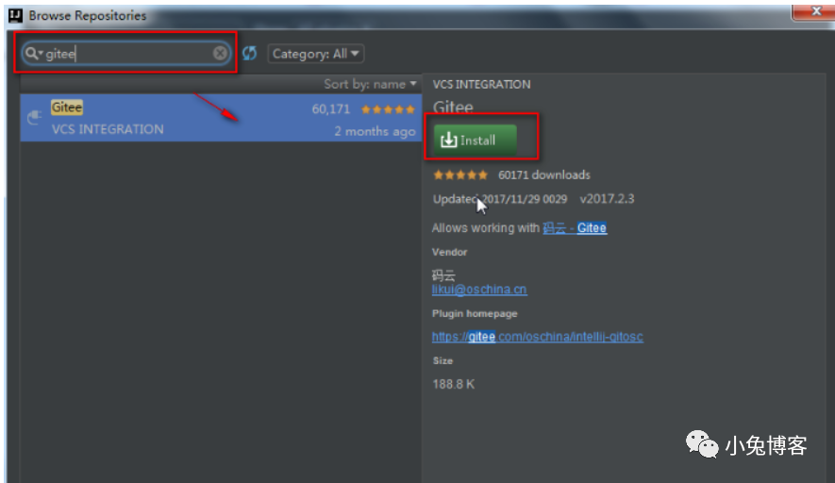The width and height of the screenshot is (835, 483).
Task: Click the search magnifier icon in search box
Action: [x=33, y=53]
